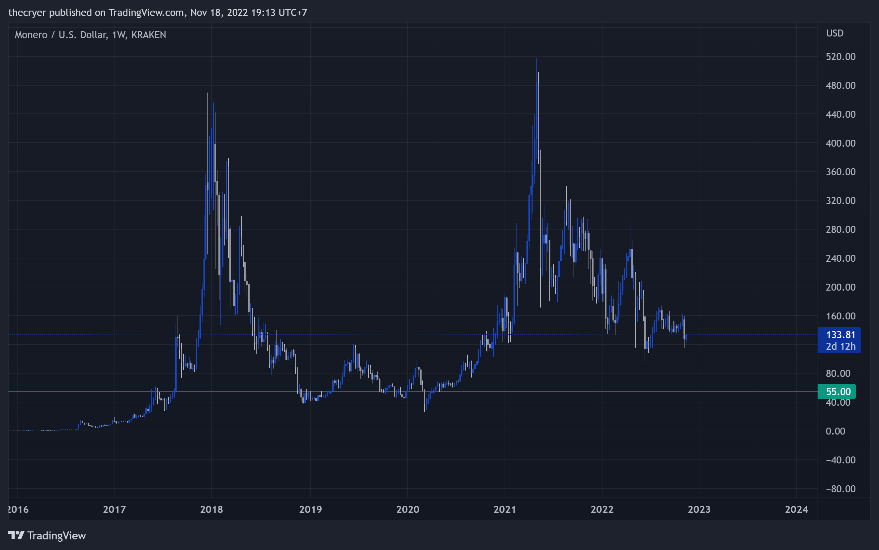Click the 320.00 price axis label
Viewport: 879px width, 550px height.
click(x=840, y=201)
